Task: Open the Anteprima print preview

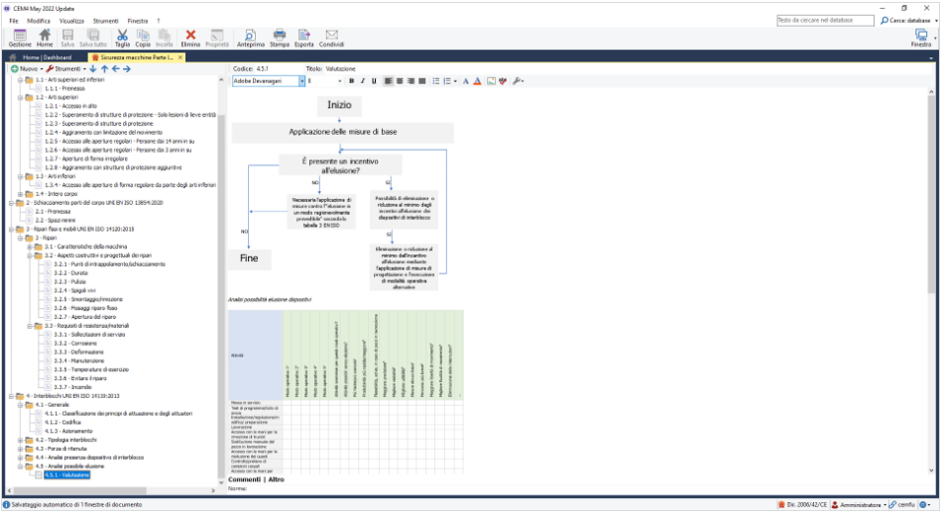Action: pyautogui.click(x=250, y=37)
